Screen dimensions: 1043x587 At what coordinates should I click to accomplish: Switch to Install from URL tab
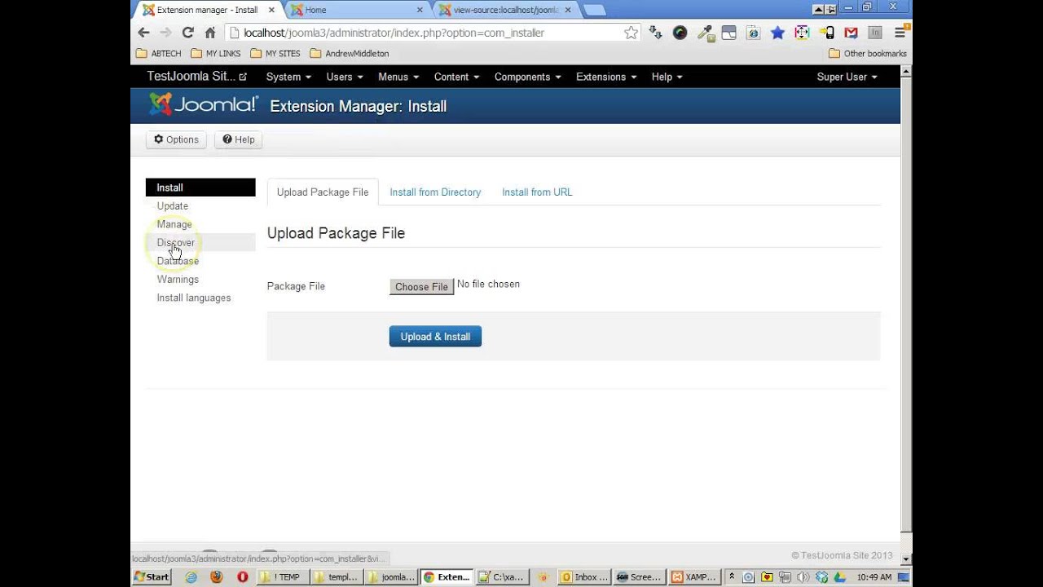click(537, 192)
